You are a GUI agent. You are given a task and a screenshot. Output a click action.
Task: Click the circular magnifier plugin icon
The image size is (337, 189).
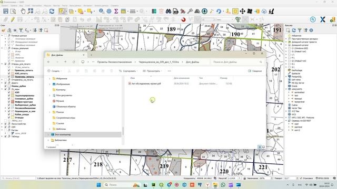(x=313, y=19)
